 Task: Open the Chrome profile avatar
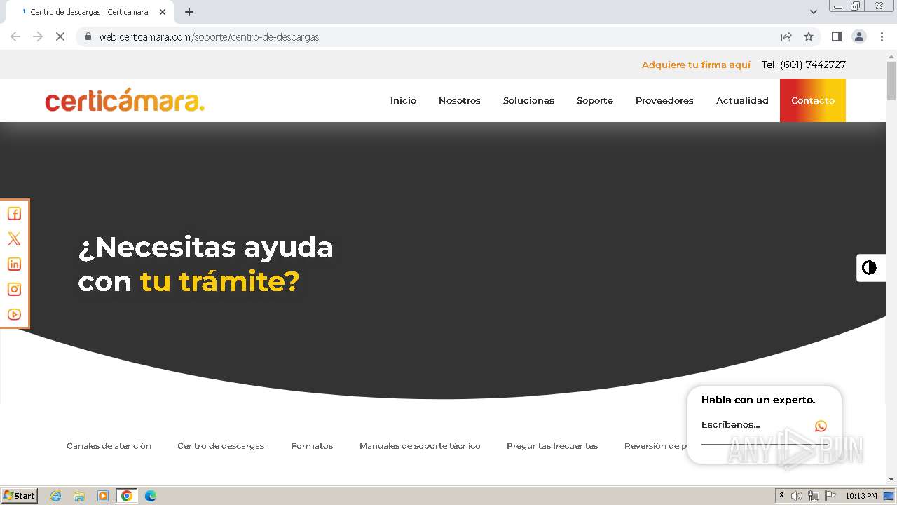pyautogui.click(x=859, y=36)
